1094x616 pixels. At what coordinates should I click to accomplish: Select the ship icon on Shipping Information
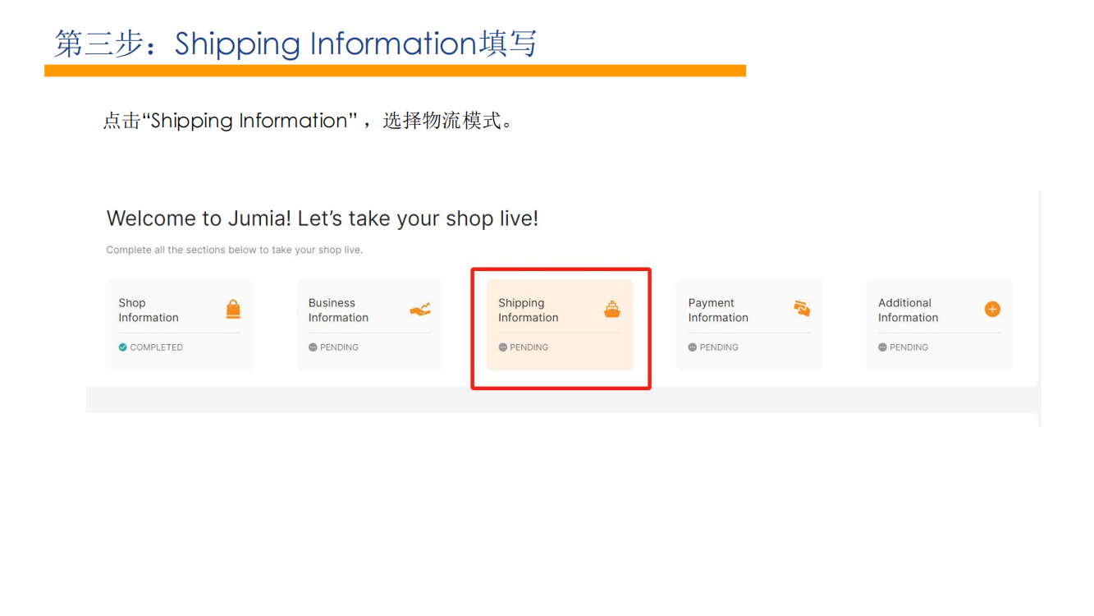pyautogui.click(x=612, y=309)
